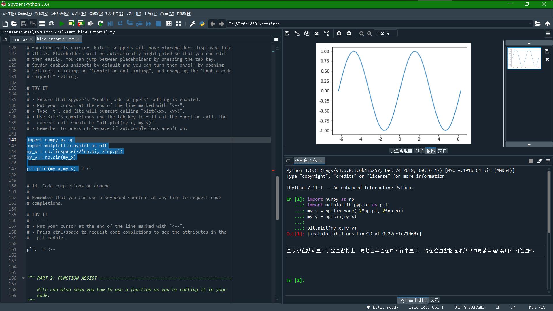553x311 pixels.
Task: Switch to temp.py editor tab
Action: pos(19,39)
